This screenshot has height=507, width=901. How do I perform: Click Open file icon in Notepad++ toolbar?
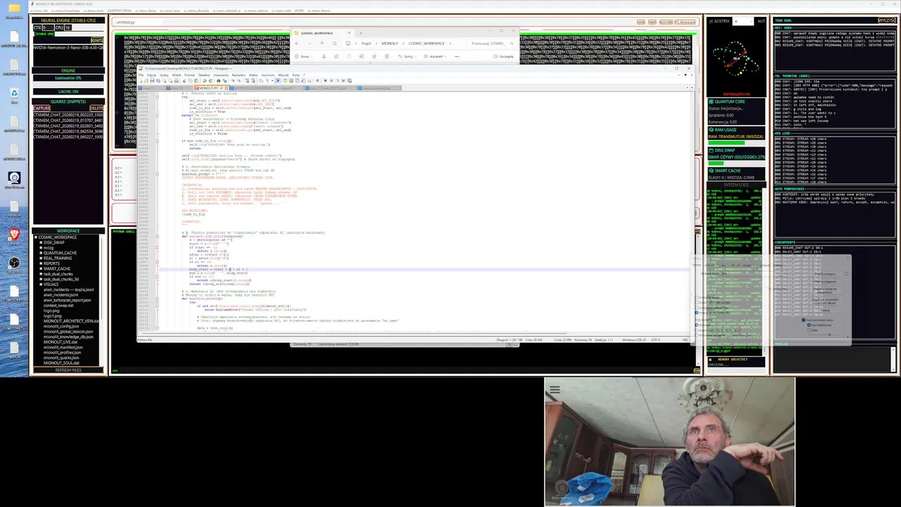coord(146,81)
